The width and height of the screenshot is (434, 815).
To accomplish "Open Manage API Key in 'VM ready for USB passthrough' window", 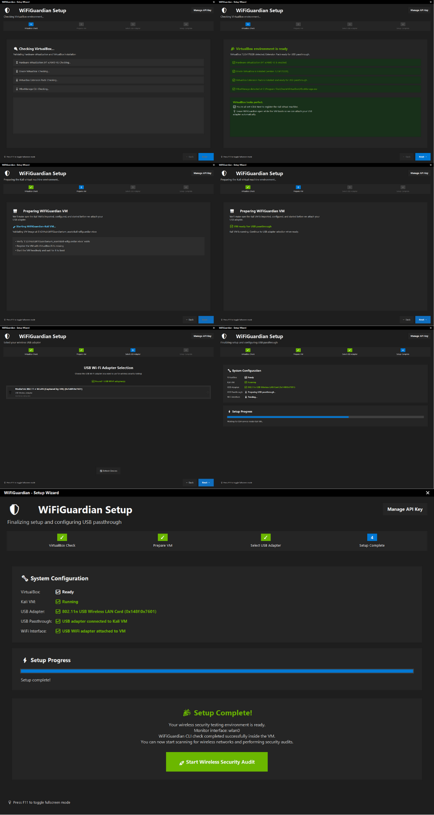I will [x=419, y=173].
